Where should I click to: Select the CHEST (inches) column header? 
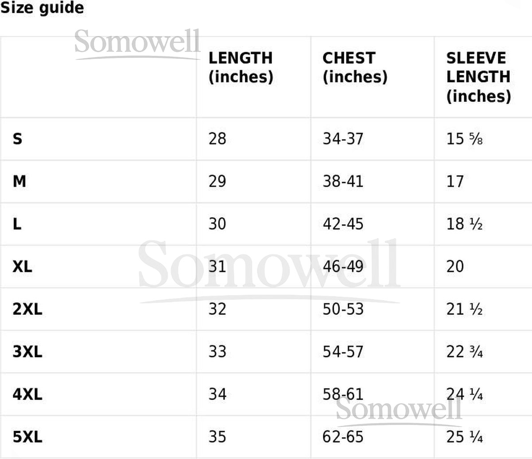click(x=355, y=67)
